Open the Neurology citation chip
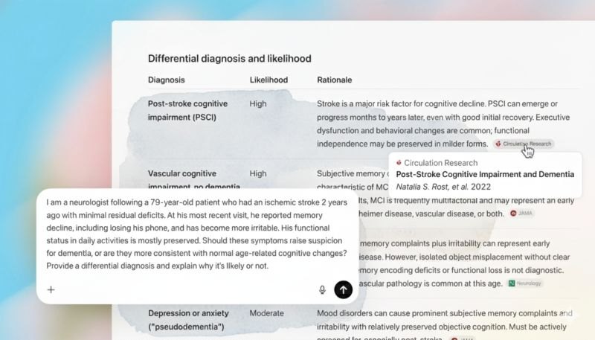Image resolution: width=595 pixels, height=340 pixels. [x=525, y=283]
